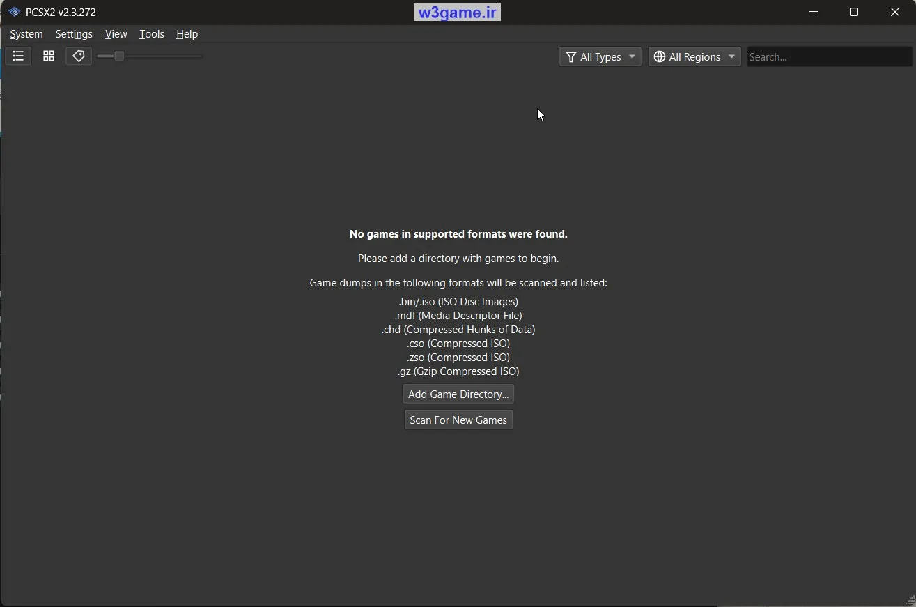
Task: Click the window resize grip corner
Action: tap(910, 601)
